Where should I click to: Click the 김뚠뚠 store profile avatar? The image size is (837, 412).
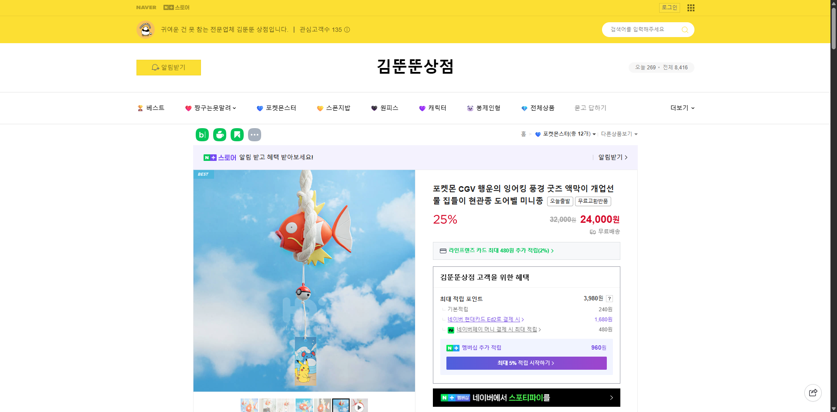coord(145,30)
